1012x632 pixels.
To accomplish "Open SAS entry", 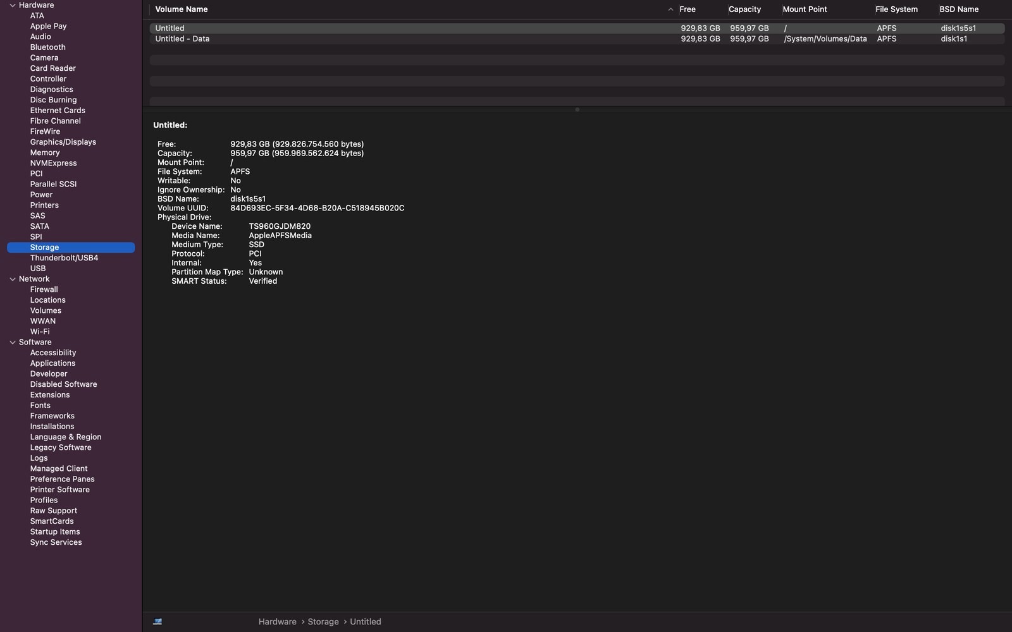I will tap(37, 216).
